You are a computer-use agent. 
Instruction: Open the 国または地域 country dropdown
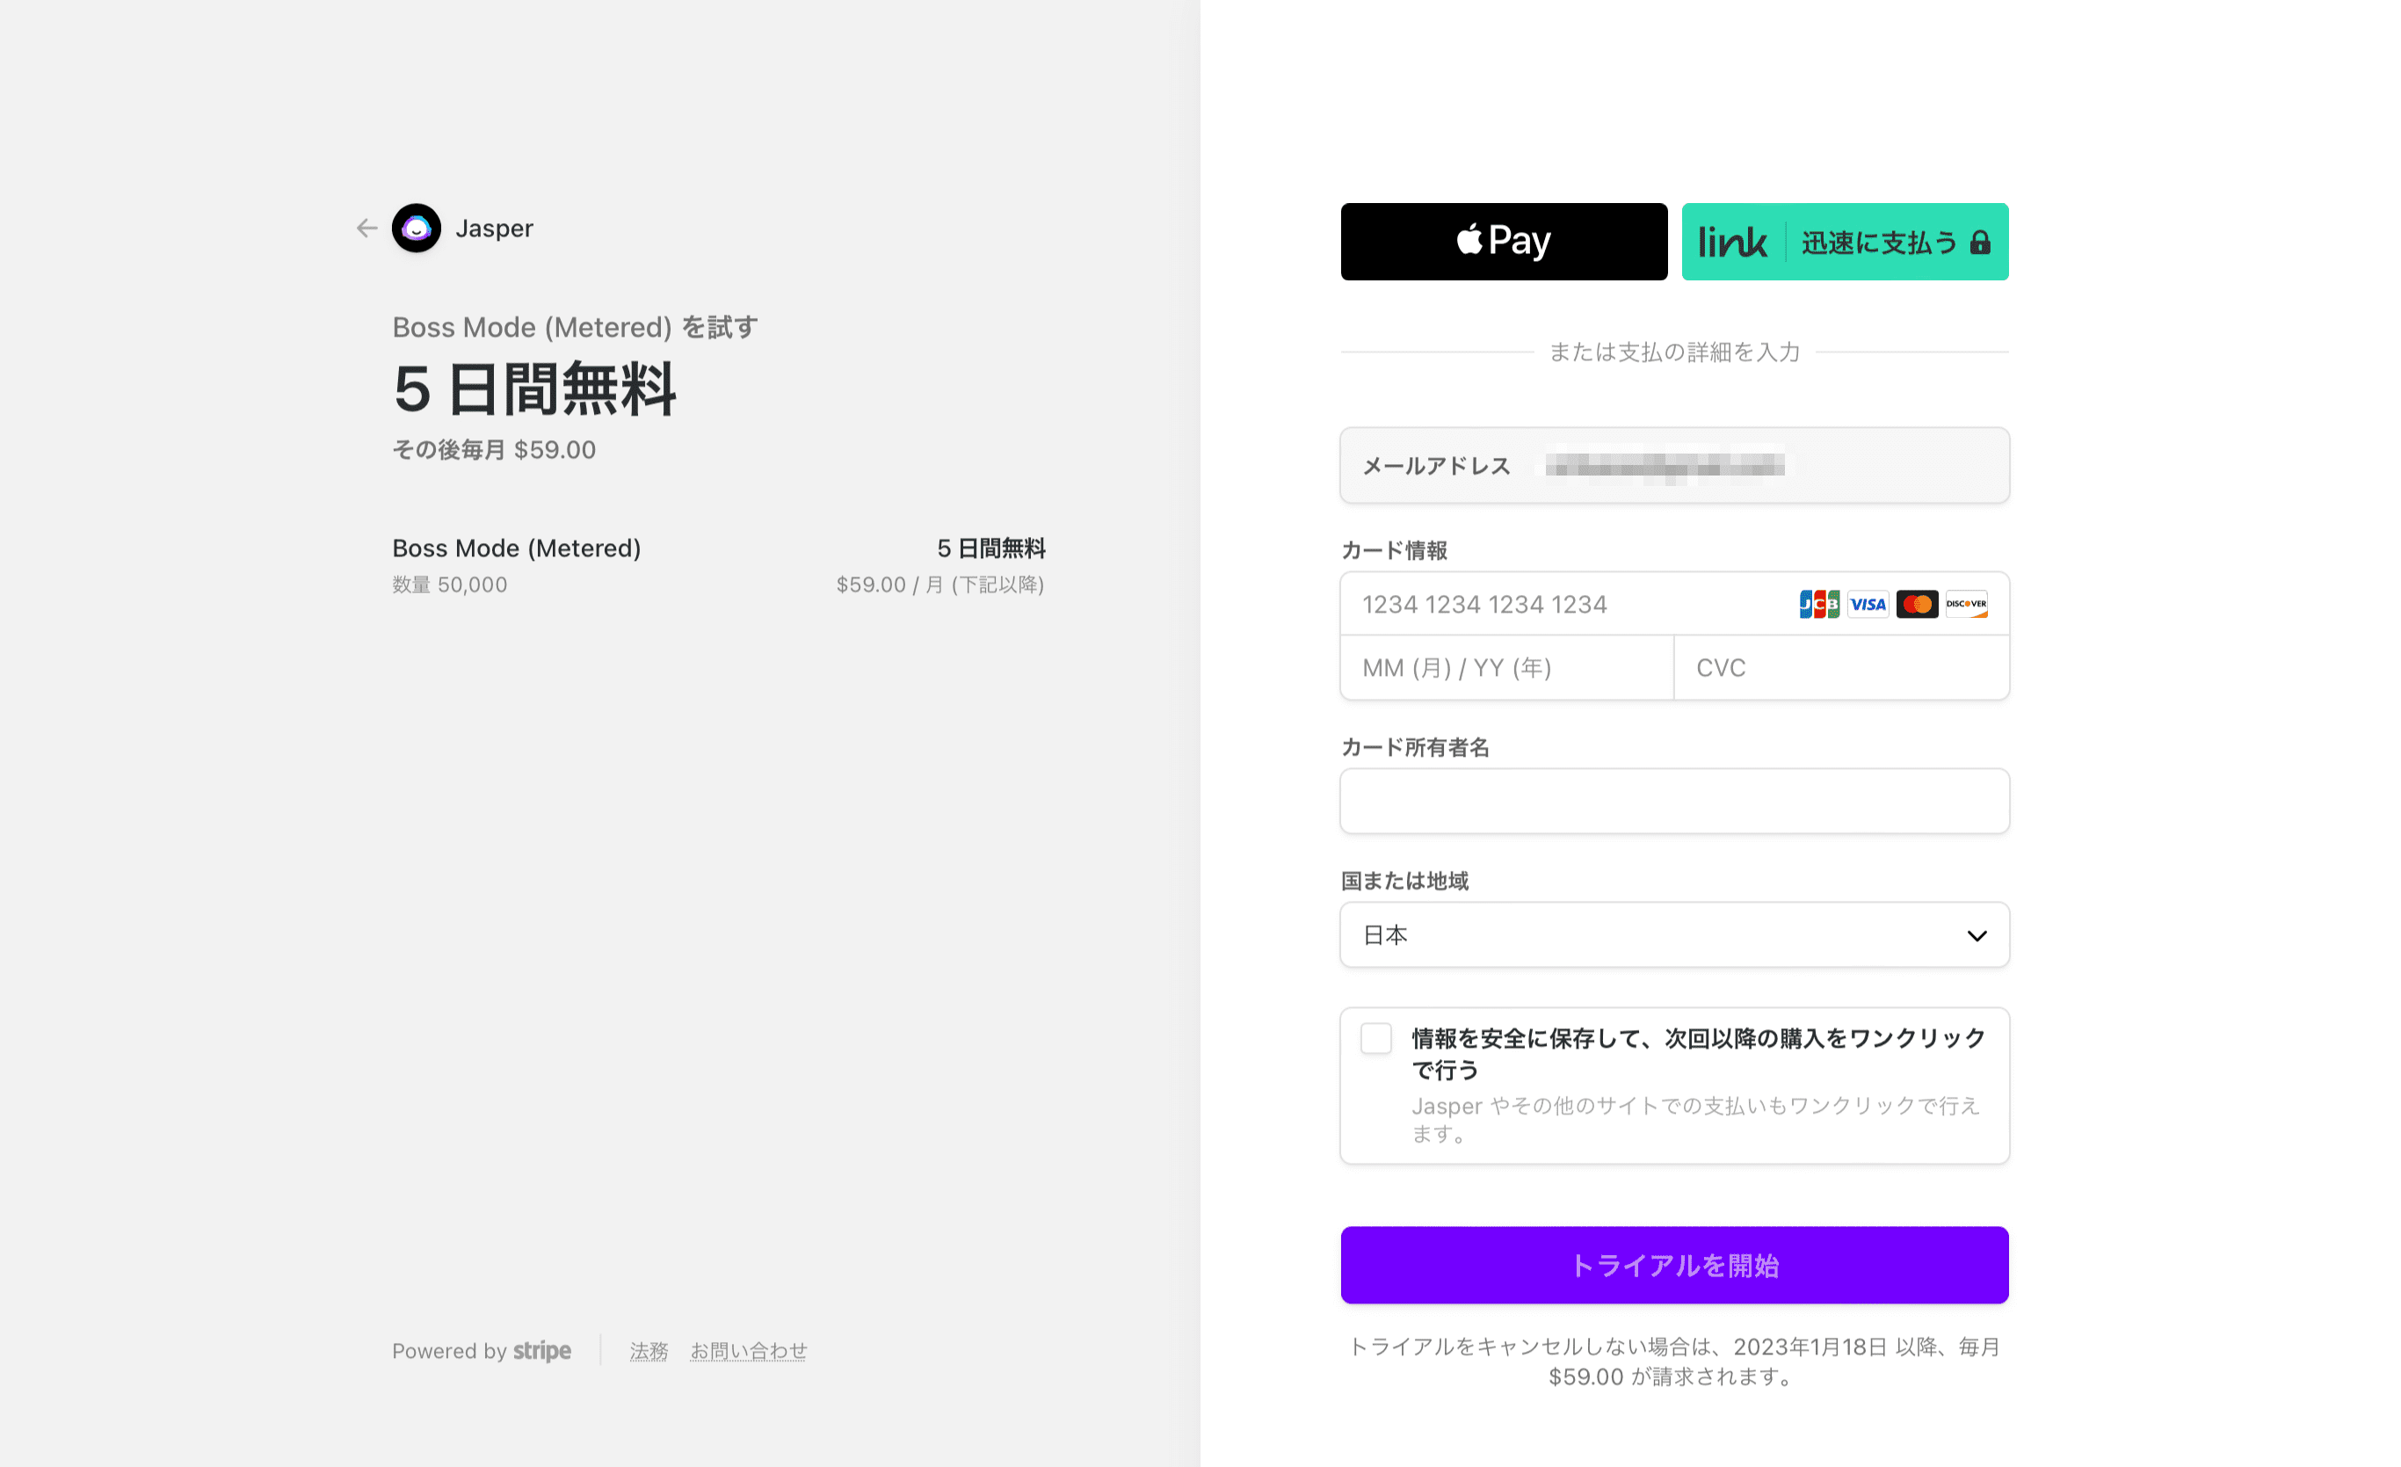[1674, 935]
